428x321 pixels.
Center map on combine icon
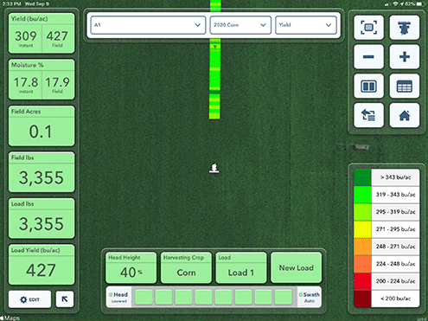point(405,28)
